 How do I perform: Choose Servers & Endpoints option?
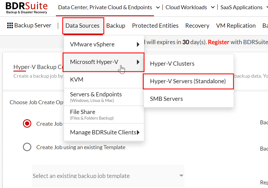[104, 97]
